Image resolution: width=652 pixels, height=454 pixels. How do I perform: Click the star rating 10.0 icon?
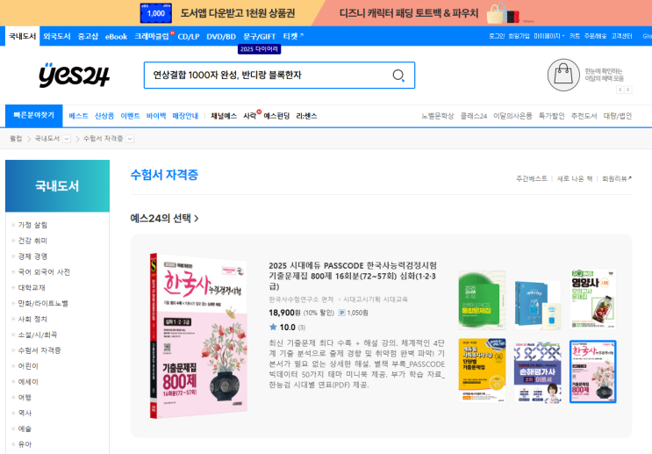(273, 327)
